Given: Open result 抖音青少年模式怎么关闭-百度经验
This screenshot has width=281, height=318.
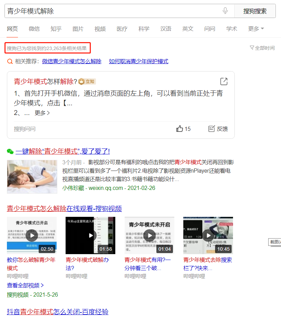Looking at the screenshot, I should [x=58, y=312].
